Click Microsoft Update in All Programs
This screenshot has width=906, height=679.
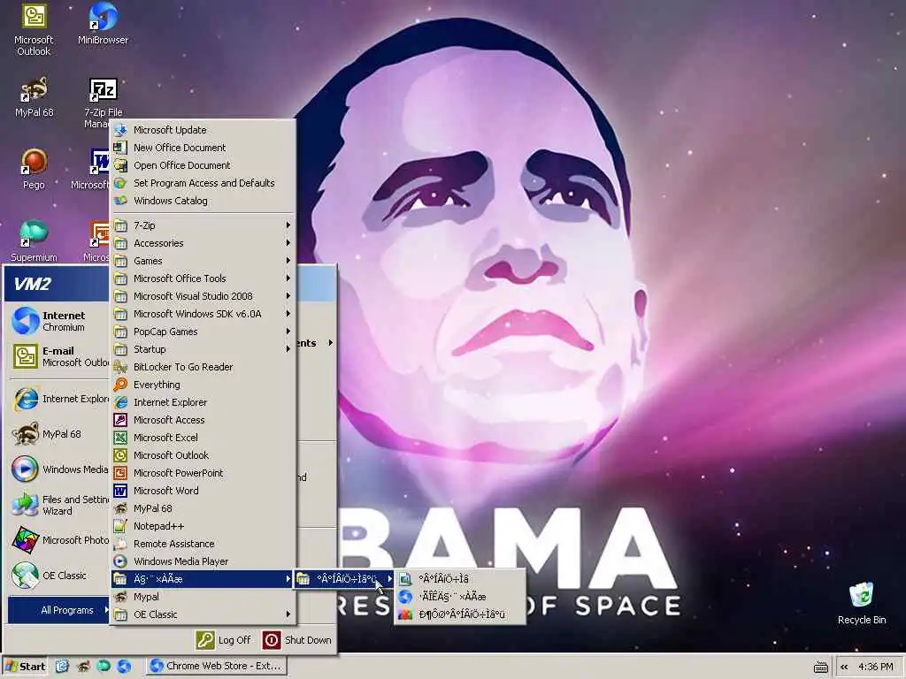(203, 130)
